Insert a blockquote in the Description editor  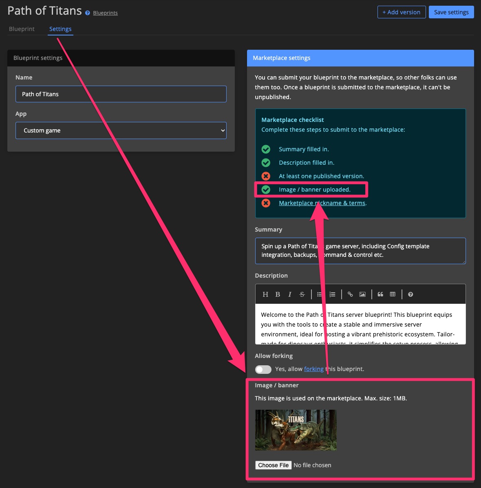380,294
